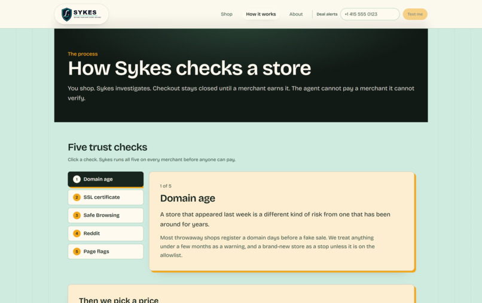Select the Safe Browsing check tab
This screenshot has height=303, width=482.
pyautogui.click(x=105, y=215)
